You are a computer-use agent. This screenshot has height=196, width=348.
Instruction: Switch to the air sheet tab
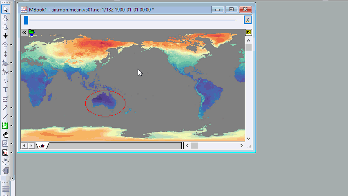(42, 146)
